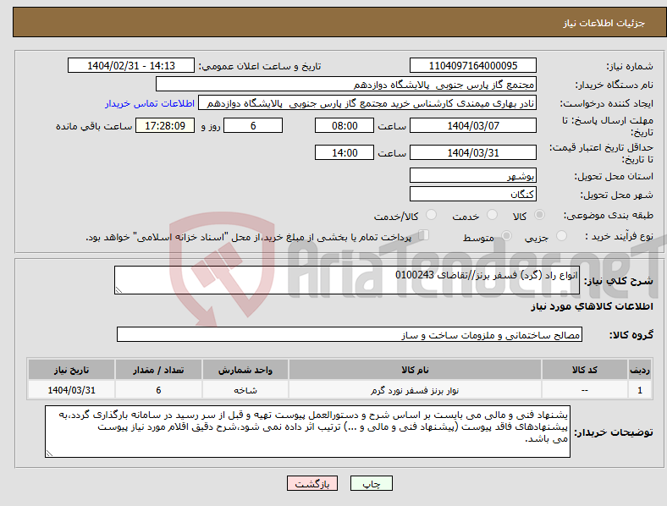
Task: Click the شماره نیاز label
Action: coord(629,66)
